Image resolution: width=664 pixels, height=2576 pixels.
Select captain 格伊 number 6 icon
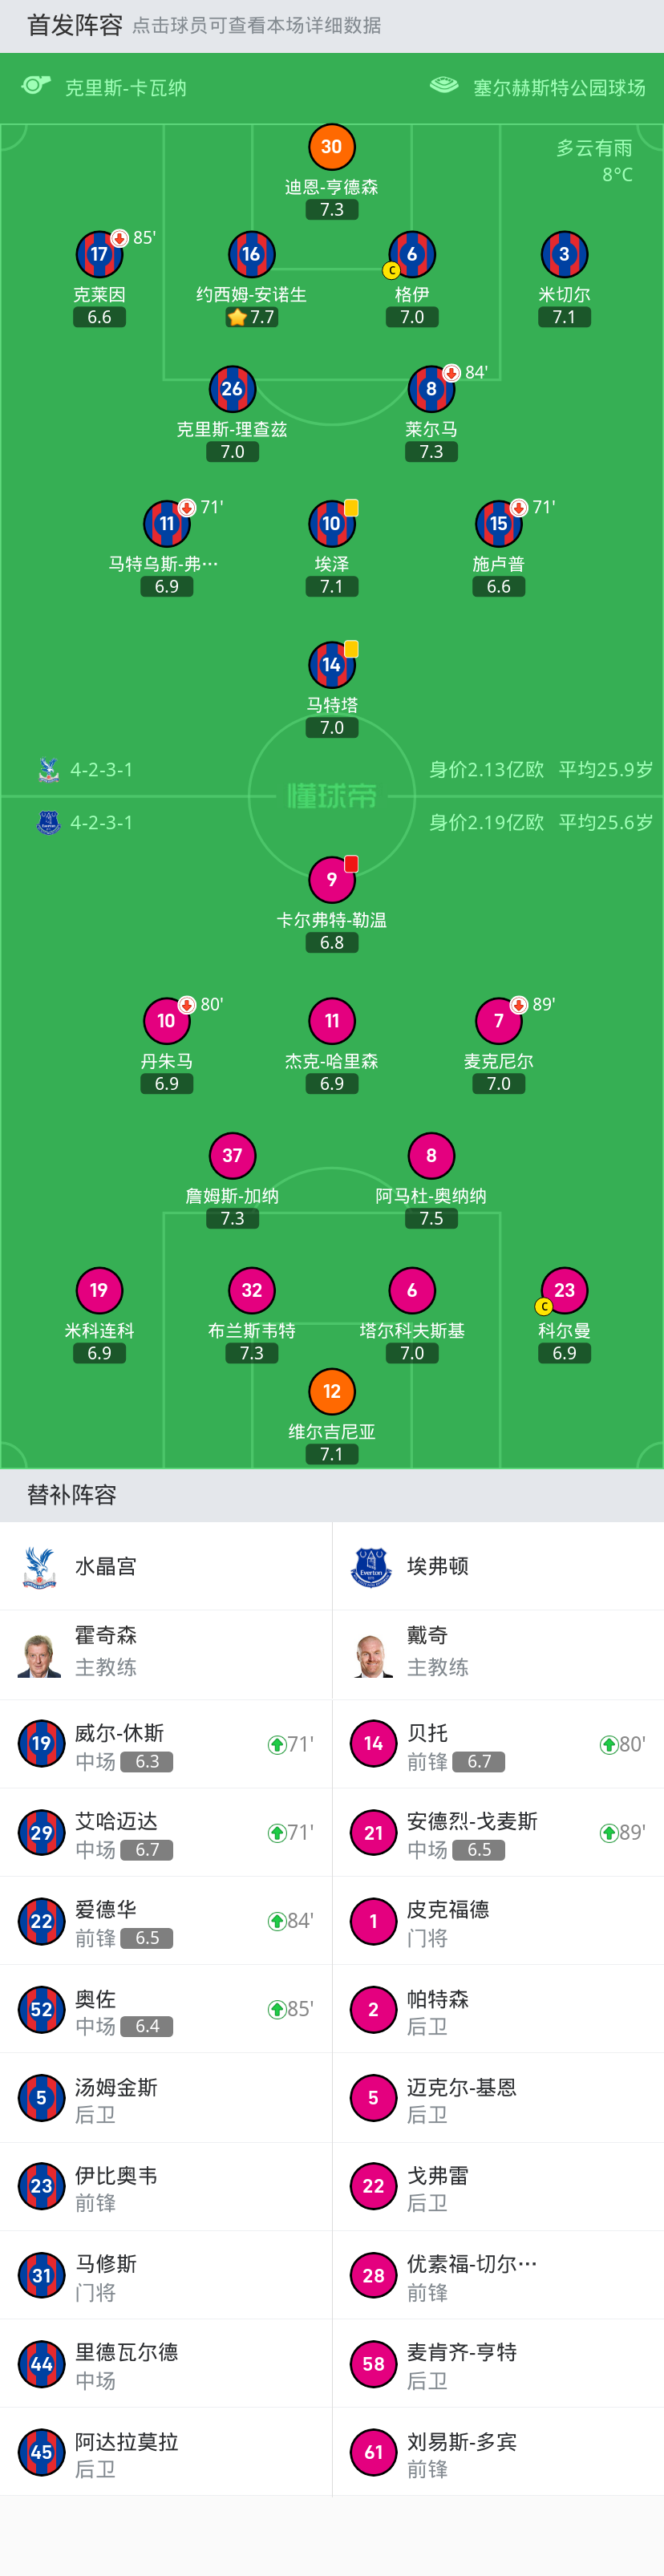pyautogui.click(x=411, y=255)
